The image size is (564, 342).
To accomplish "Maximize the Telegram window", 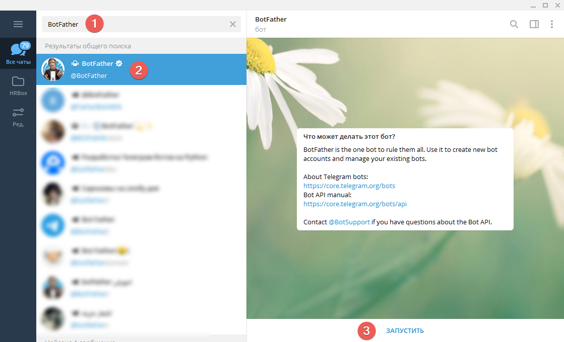I will [x=545, y=6].
